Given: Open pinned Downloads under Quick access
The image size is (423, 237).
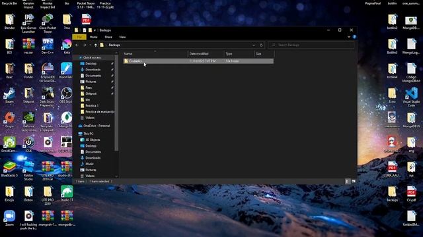Looking at the screenshot, I should 93,70.
